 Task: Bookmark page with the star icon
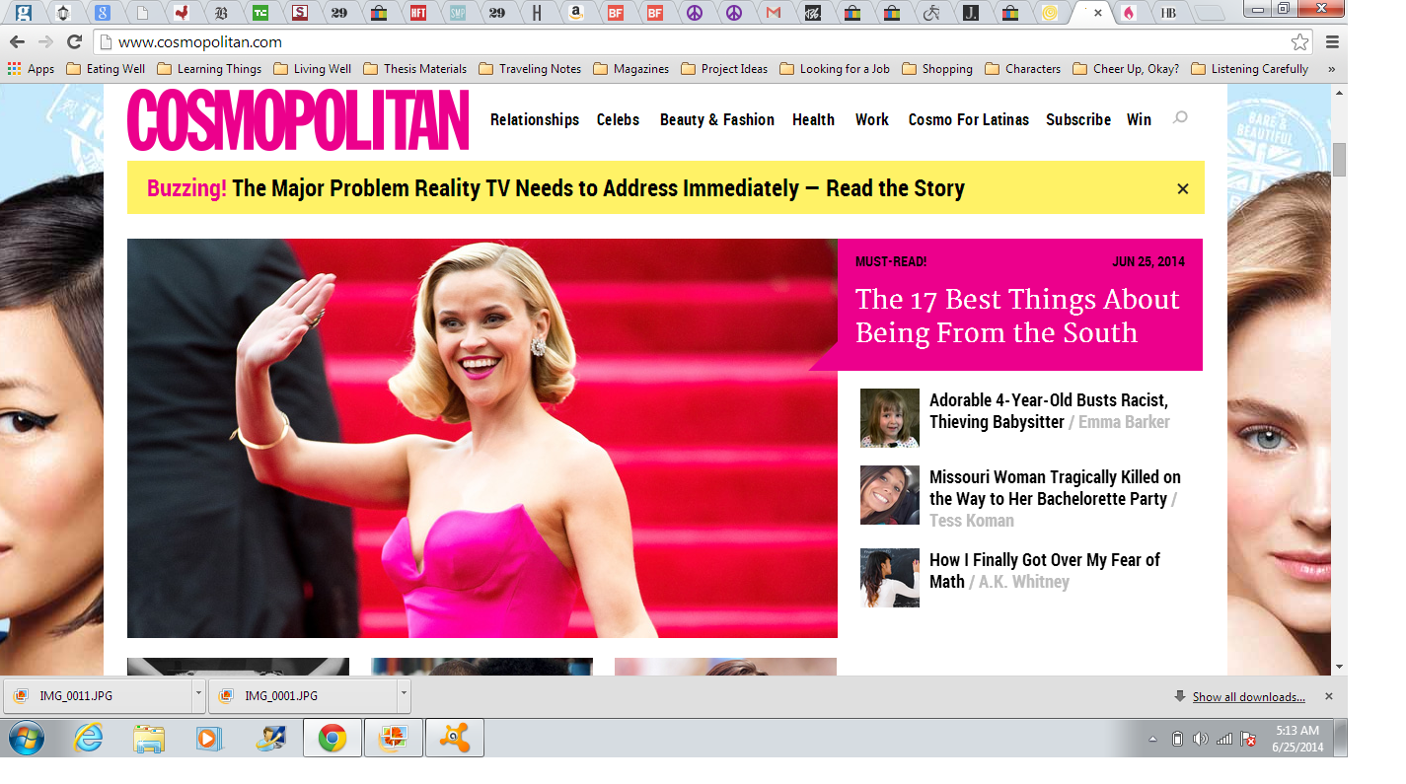point(1300,41)
